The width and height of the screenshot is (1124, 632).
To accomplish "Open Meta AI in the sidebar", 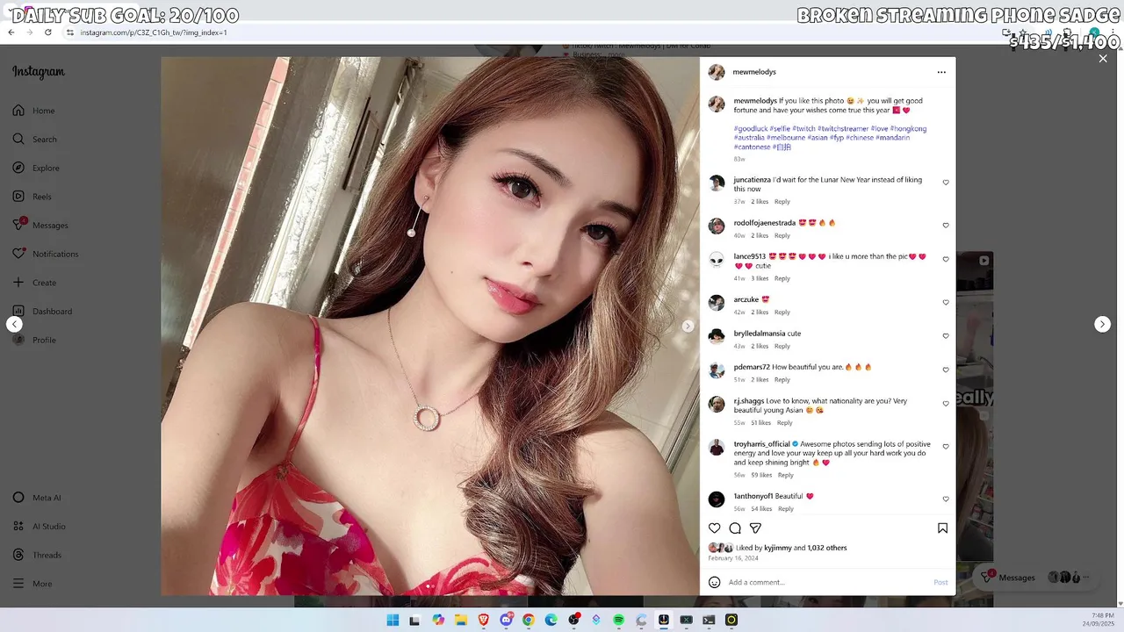I will coord(37,498).
